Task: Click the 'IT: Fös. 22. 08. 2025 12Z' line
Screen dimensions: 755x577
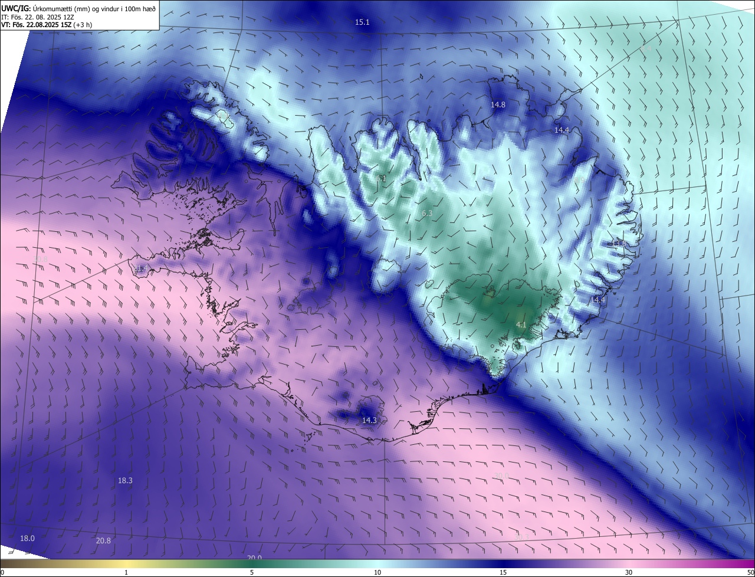Action: point(37,17)
